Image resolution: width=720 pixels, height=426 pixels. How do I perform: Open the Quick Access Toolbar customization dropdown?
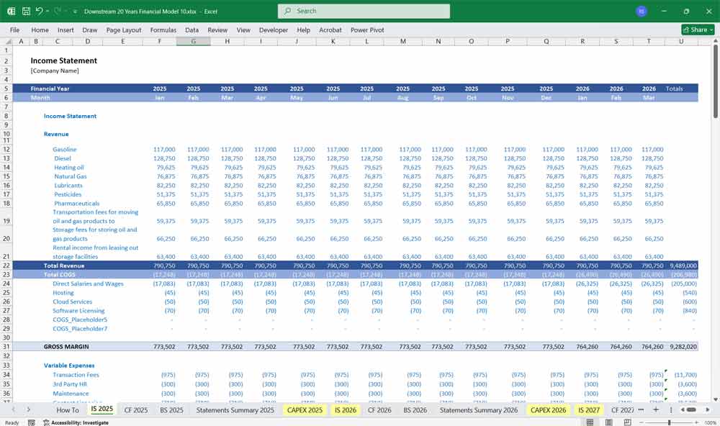point(75,10)
